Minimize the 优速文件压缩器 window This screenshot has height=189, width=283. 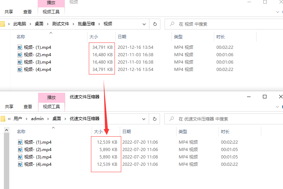click(x=249, y=97)
